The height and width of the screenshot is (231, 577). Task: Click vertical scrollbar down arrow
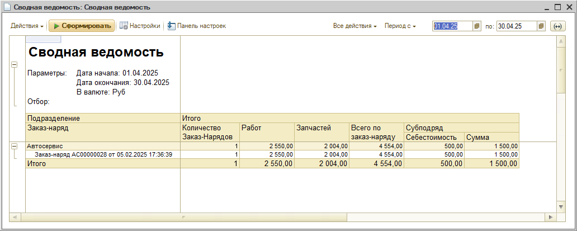coord(561,207)
